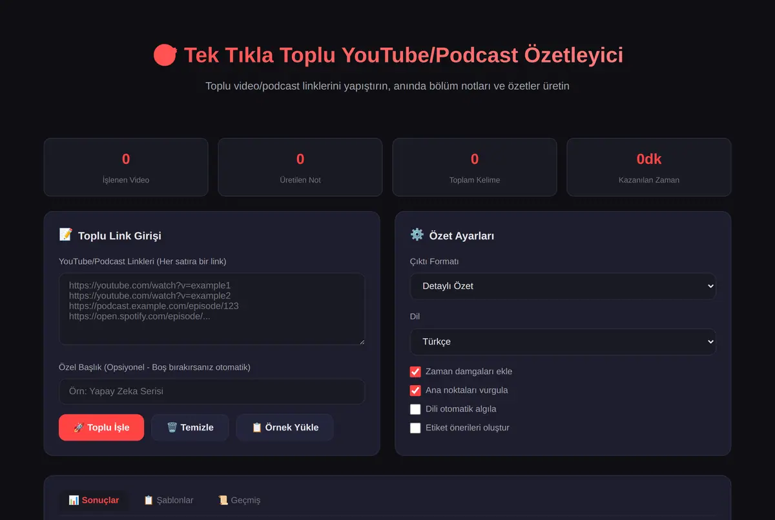The image size is (775, 520).
Task: Enable Zaman damgaları ekle checkbox
Action: [x=415, y=372]
